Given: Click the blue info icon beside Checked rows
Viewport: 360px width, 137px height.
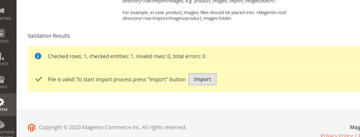Looking at the screenshot, I should pos(38,56).
